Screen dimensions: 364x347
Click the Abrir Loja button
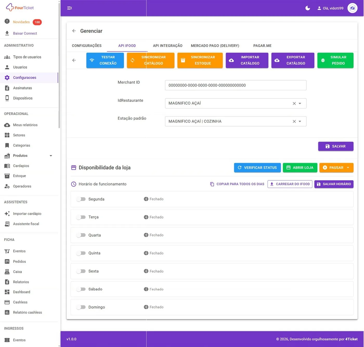[x=300, y=168]
